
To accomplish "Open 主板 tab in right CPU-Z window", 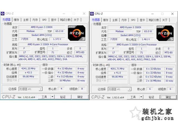I will [x=115, y=20].
